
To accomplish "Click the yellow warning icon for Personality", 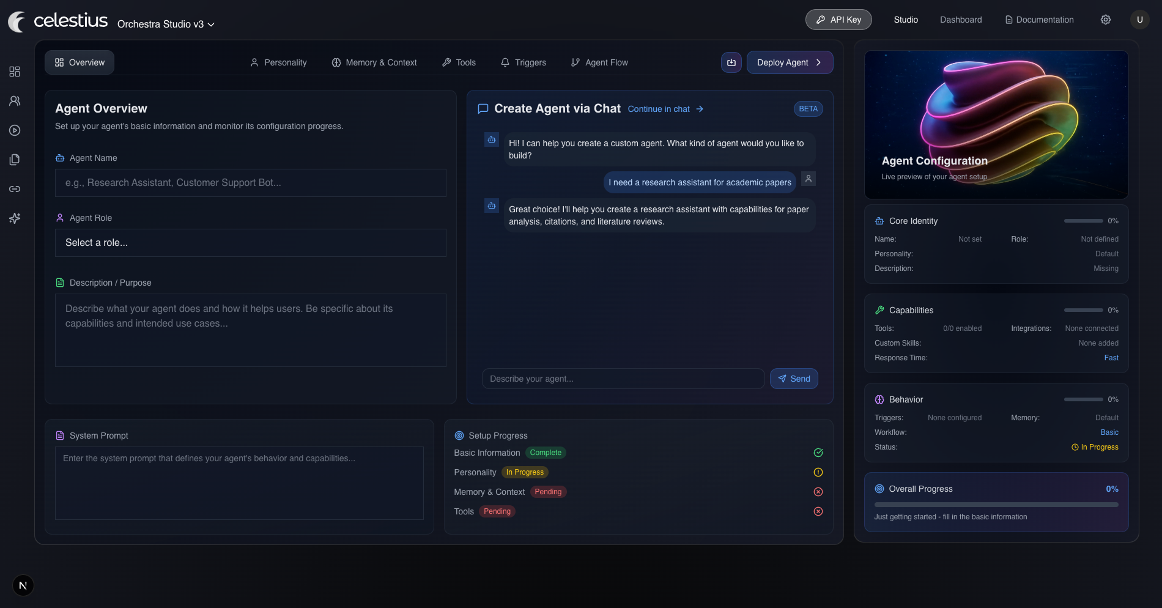I will coord(818,472).
